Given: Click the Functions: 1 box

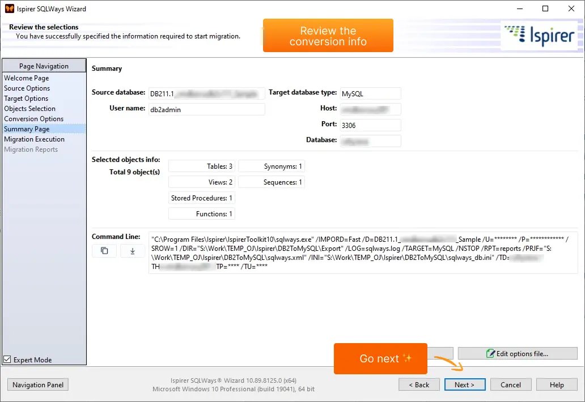Looking at the screenshot, I should [x=202, y=214].
